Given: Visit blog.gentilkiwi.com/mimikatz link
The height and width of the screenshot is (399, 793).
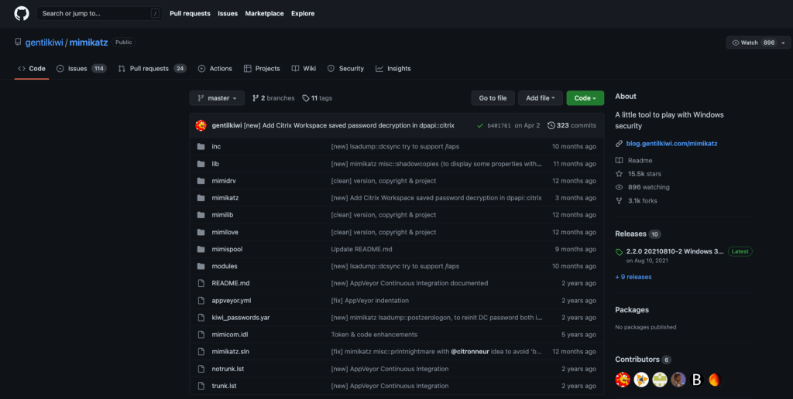Looking at the screenshot, I should (x=671, y=143).
